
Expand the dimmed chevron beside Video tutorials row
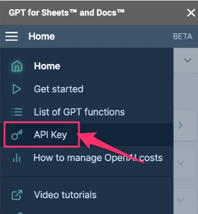(x=181, y=200)
